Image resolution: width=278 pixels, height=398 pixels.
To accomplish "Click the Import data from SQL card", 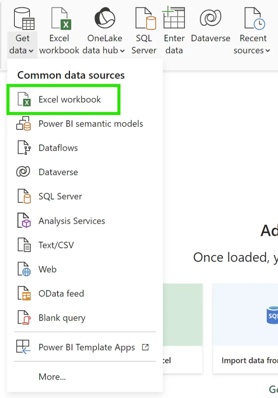I will click(x=245, y=328).
